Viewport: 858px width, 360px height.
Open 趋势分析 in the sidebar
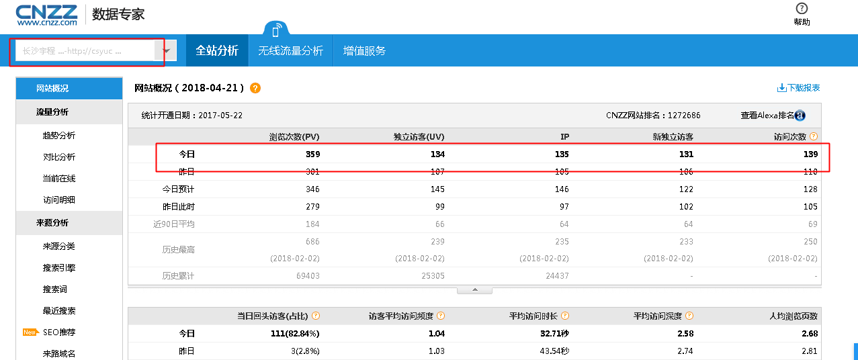click(x=59, y=136)
